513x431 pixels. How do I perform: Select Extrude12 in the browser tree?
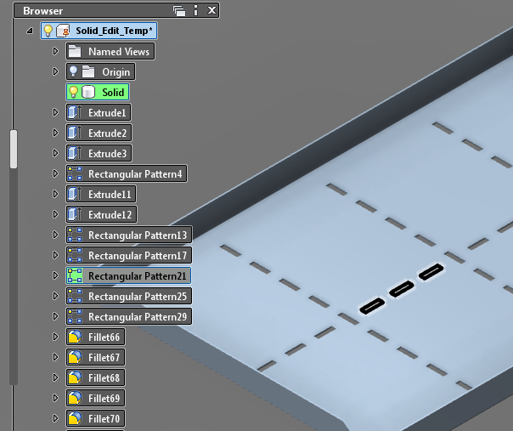111,215
